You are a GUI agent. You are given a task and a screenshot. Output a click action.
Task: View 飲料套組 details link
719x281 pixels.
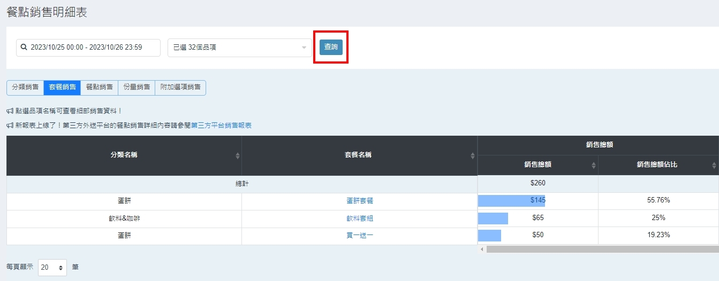pyautogui.click(x=360, y=218)
